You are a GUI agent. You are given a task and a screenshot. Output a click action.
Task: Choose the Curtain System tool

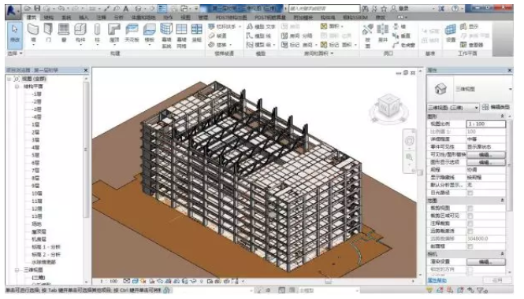point(166,35)
